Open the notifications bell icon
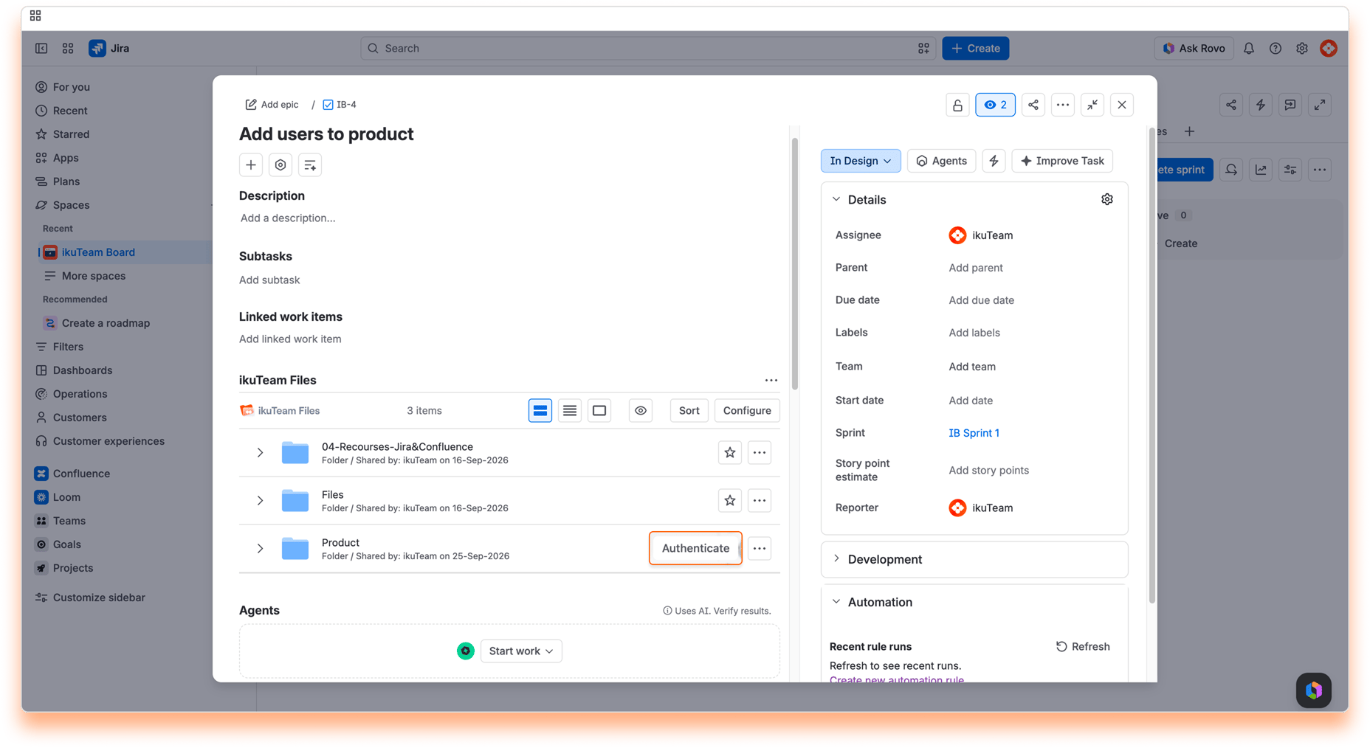Image resolution: width=1370 pixels, height=748 pixels. point(1249,49)
